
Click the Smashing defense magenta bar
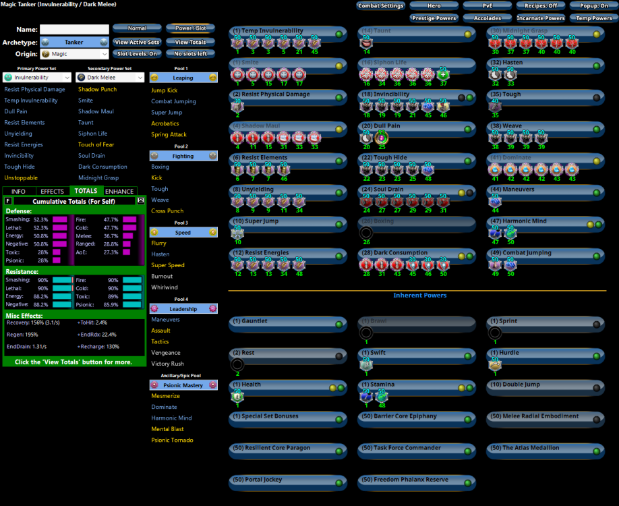click(59, 219)
